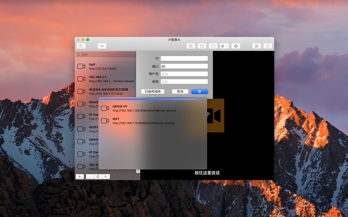Click the 用户名 username field
348x217 pixels.
pos(184,74)
